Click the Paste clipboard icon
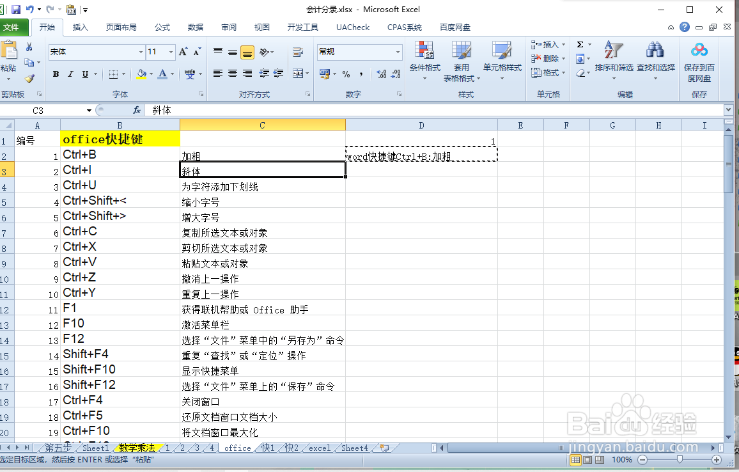Viewport: 739px width, 472px height. 9,50
